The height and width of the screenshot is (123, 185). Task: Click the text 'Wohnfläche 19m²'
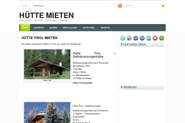tap(81, 66)
